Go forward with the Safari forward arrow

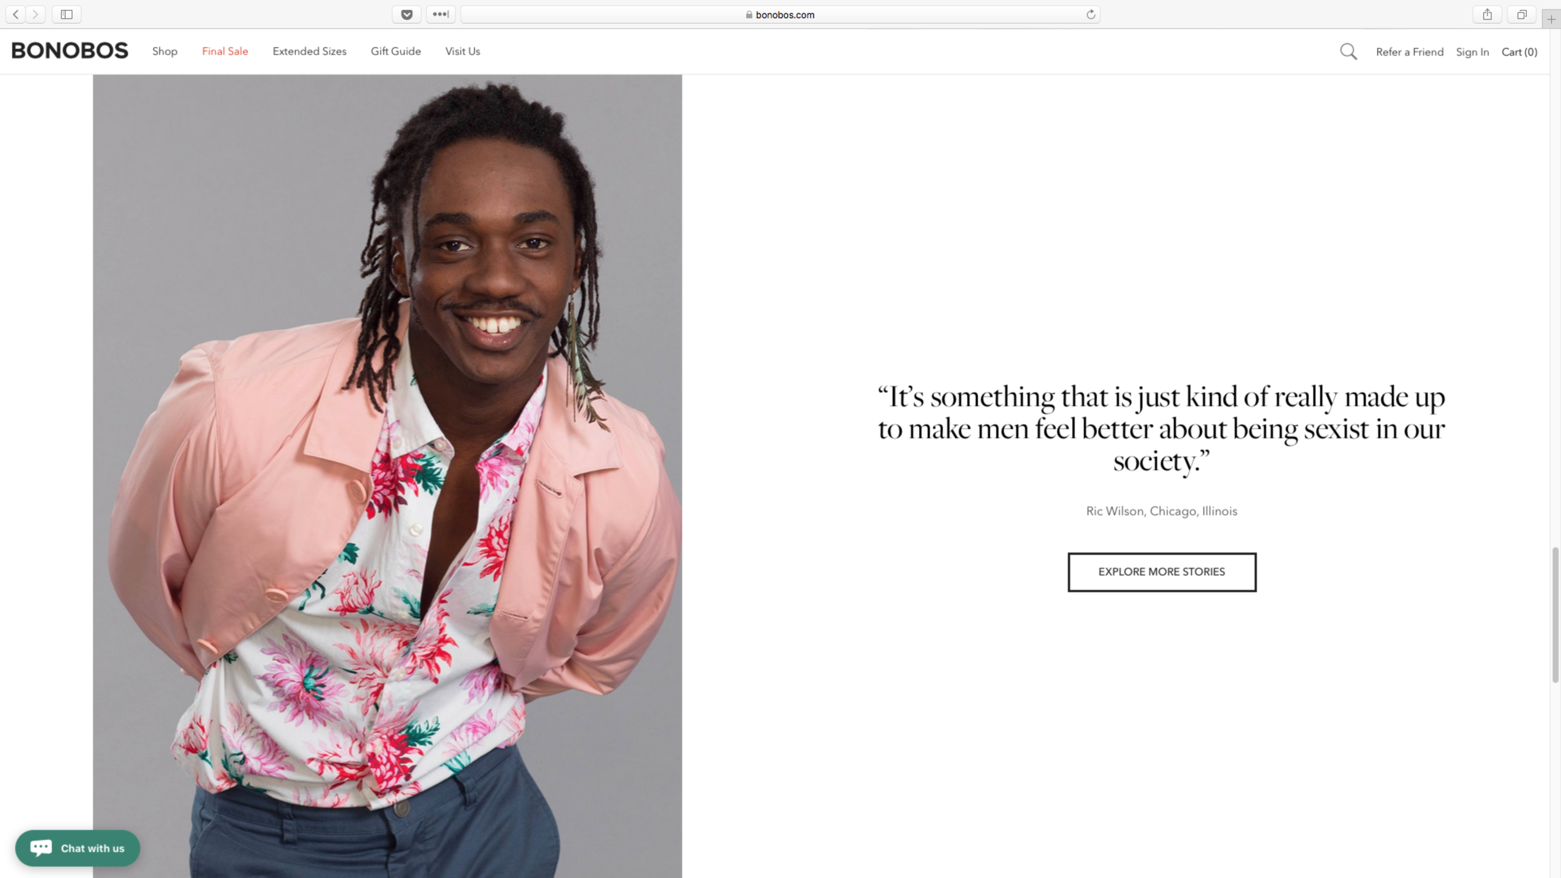[36, 14]
